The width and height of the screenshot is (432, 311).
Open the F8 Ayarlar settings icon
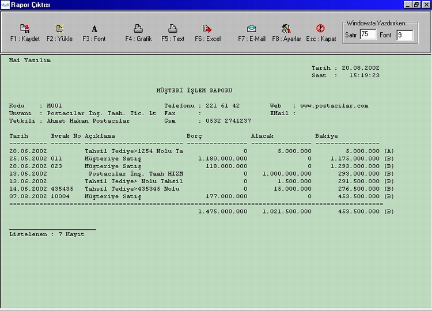(x=286, y=28)
